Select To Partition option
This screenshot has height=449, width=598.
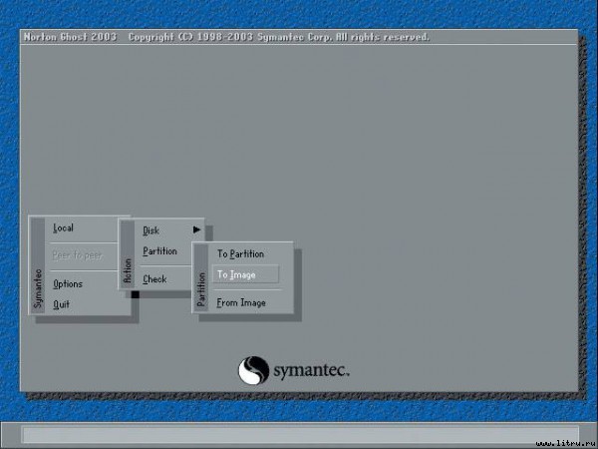(240, 253)
